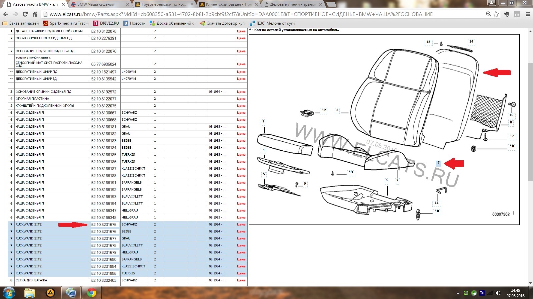Open Windows Explorer from the taskbar
Image resolution: width=533 pixels, height=299 pixels.
pyautogui.click(x=30, y=293)
